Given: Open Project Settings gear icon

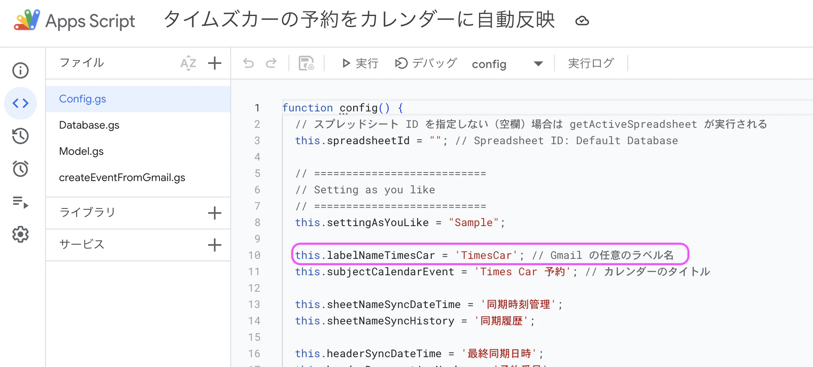Looking at the screenshot, I should coord(20,234).
